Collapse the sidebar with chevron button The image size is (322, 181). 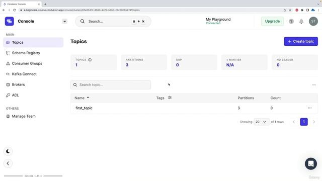point(8,163)
